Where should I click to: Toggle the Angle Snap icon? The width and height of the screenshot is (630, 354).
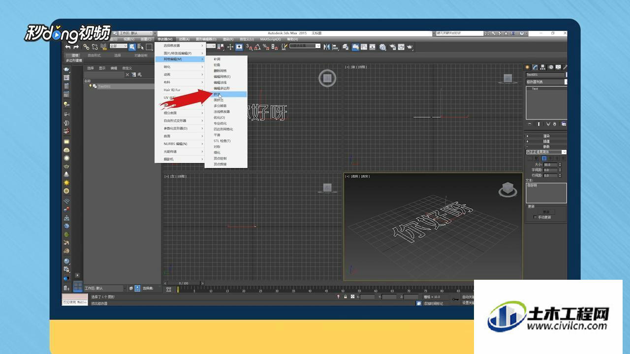[x=257, y=47]
